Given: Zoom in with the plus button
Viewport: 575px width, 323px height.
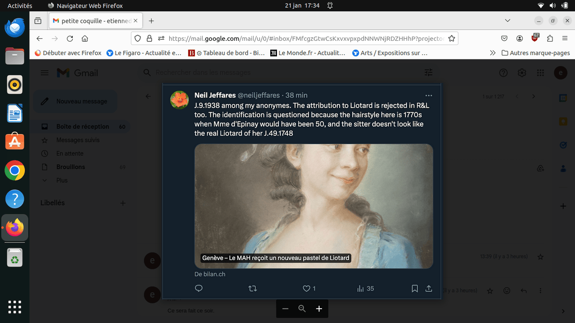Looking at the screenshot, I should click(x=319, y=309).
